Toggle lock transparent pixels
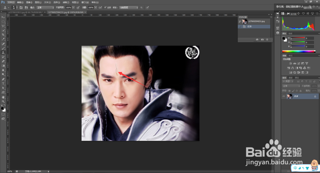This screenshot has width=320, height=173. point(289,91)
